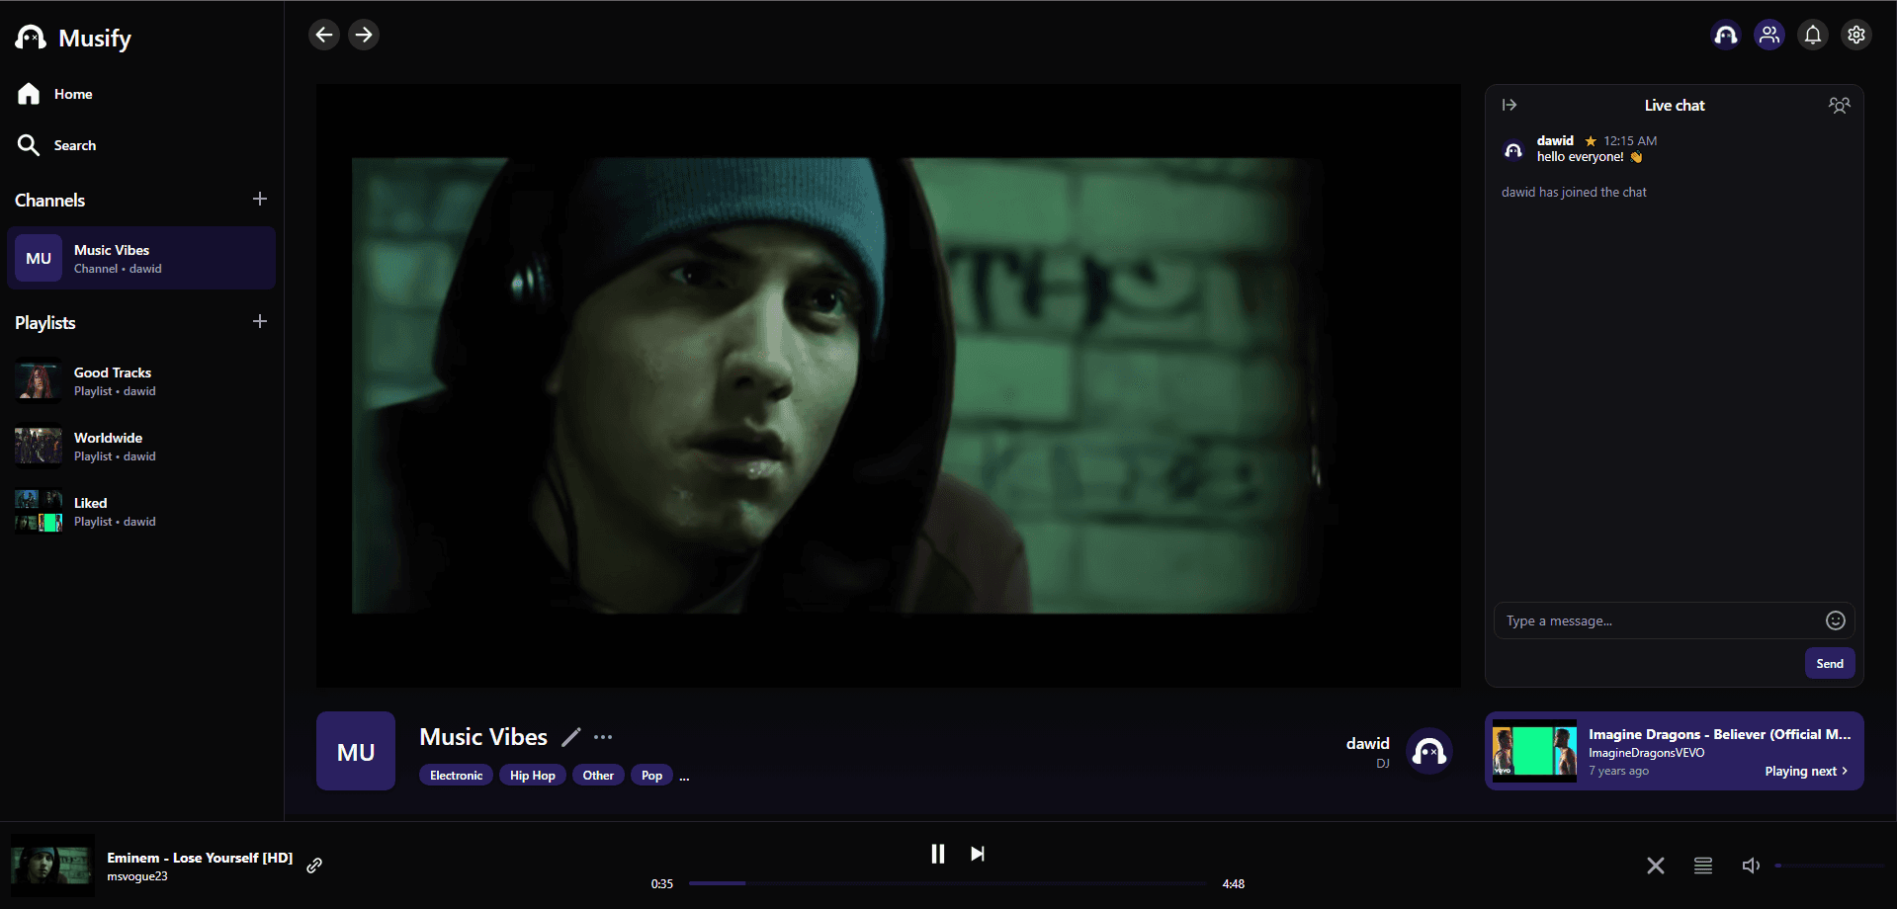Click the Music Vibes channel title
The width and height of the screenshot is (1897, 909).
(483, 737)
